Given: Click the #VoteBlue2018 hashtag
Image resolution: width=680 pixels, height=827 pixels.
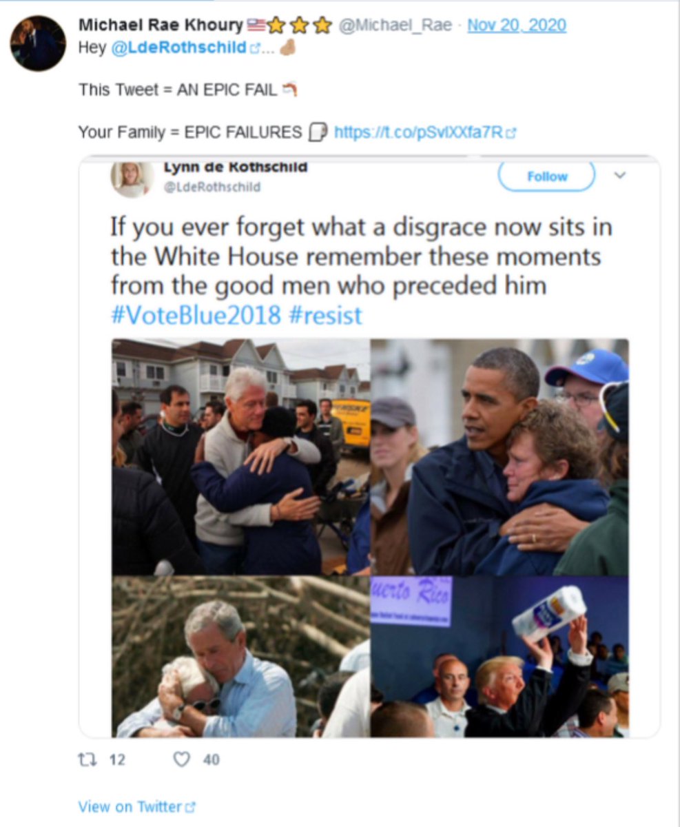Looking at the screenshot, I should 196,315.
